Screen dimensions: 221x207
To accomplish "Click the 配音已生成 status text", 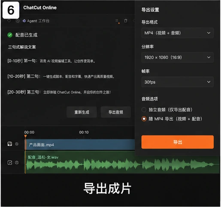I will (27, 35).
